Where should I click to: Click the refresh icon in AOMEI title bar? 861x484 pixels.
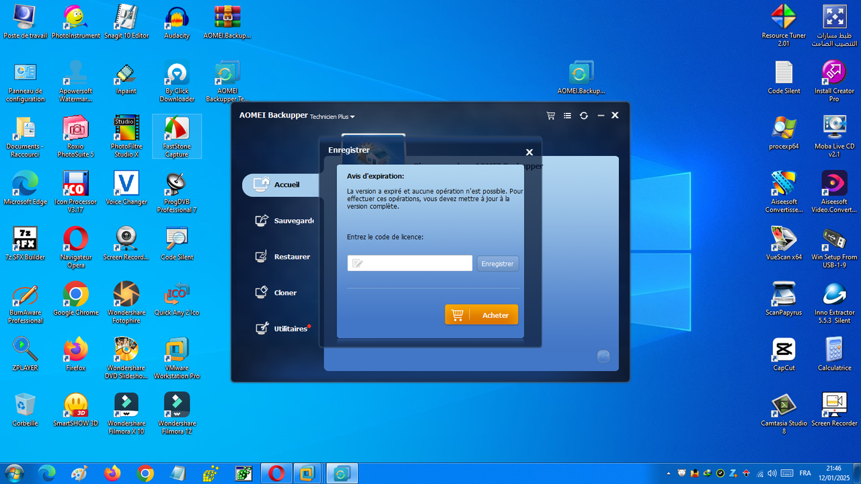(584, 116)
